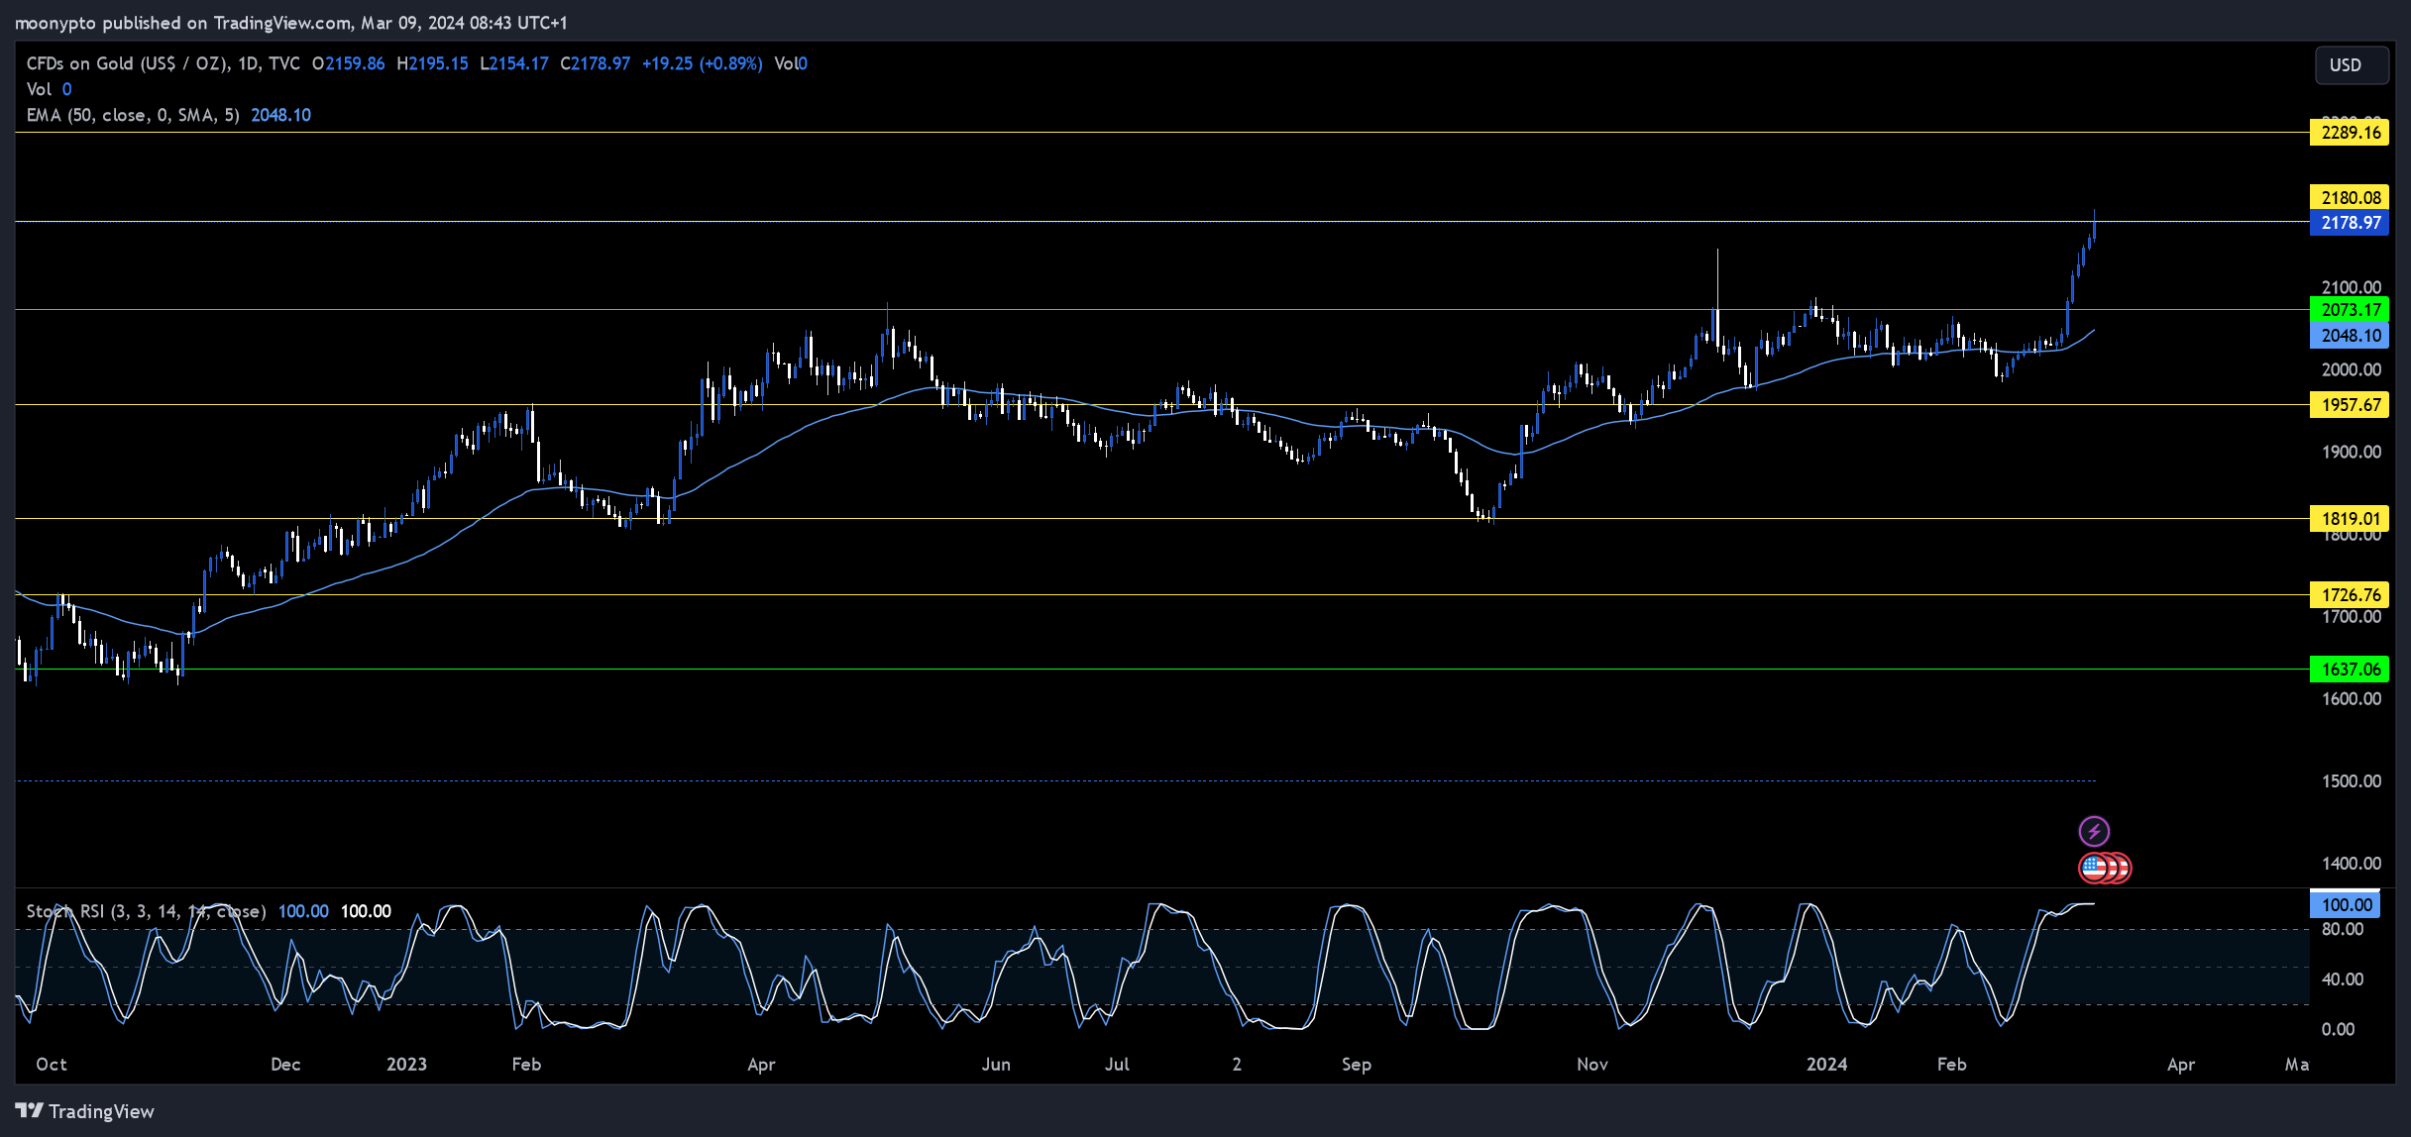Viewport: 2411px width, 1137px height.
Task: Click the blue 2048.10 EMA label on the price axis
Action: click(2350, 336)
